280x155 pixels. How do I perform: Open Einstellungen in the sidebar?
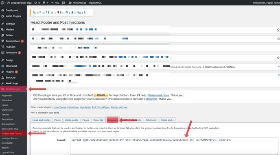click(x=13, y=89)
